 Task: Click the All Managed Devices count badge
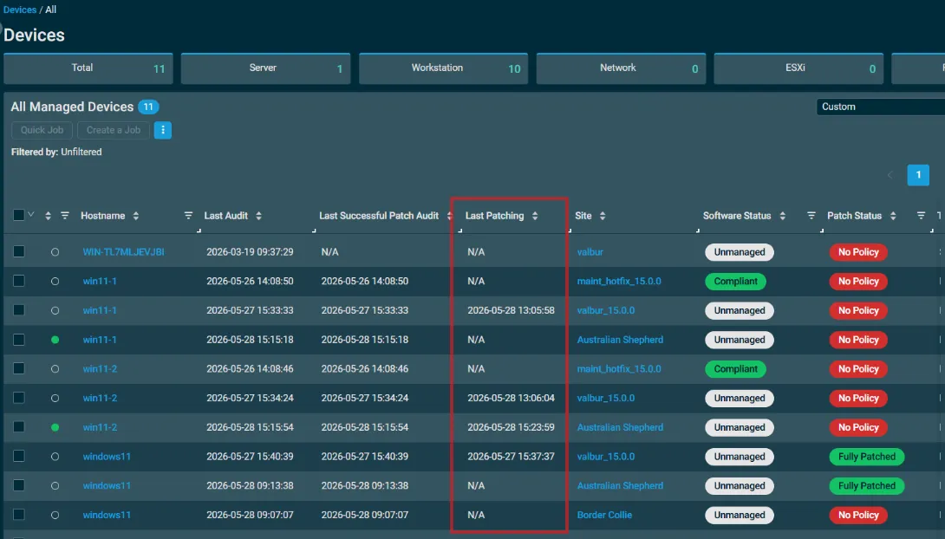coord(148,107)
